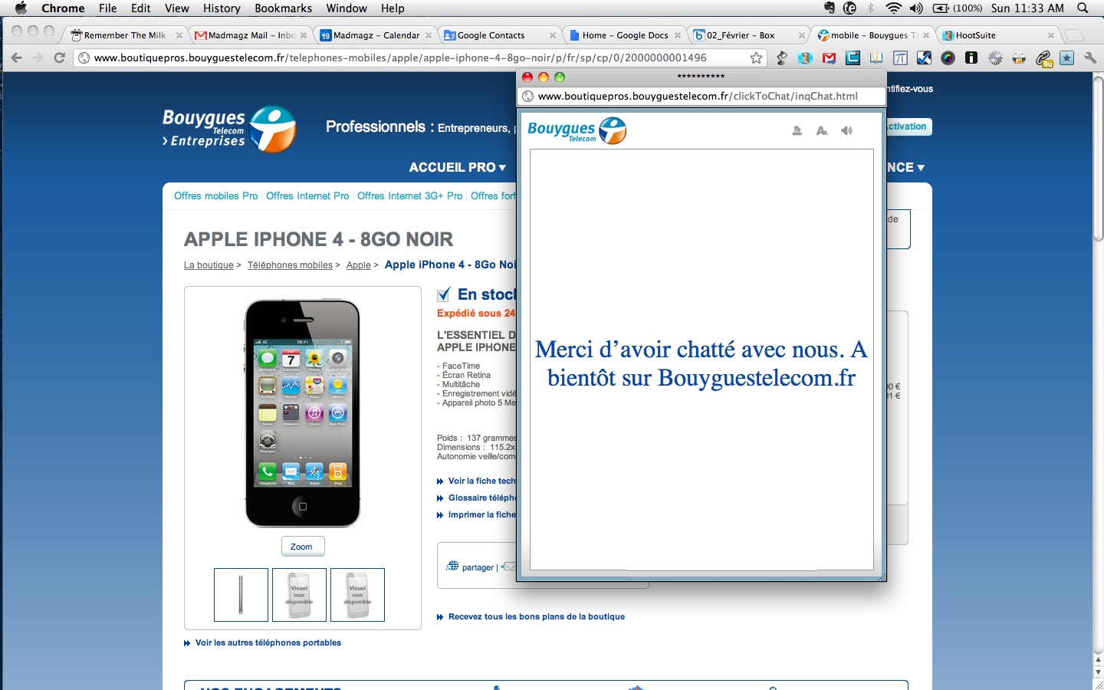Viewport: 1104px width, 690px height.
Task: Mute chat sound with the speaker icon
Action: click(x=846, y=131)
